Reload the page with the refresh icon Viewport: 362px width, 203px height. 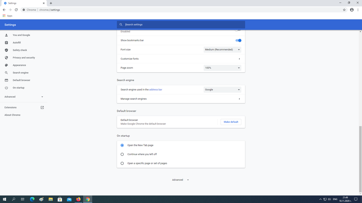16,10
